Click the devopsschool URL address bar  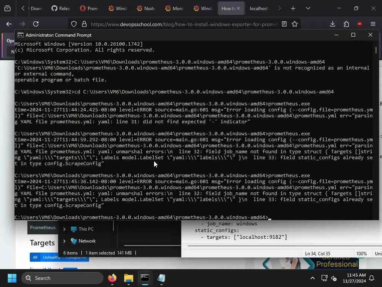point(184,24)
